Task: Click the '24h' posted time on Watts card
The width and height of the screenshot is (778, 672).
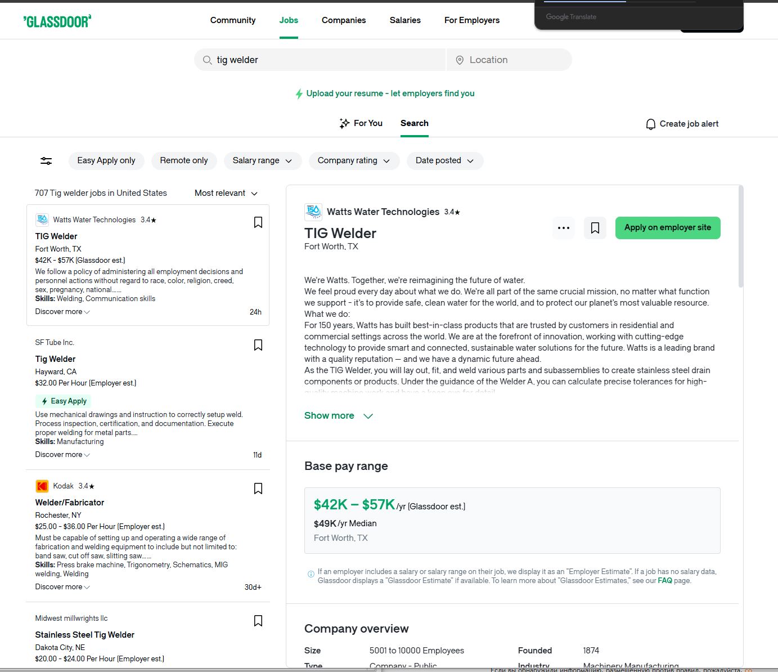Action: (x=255, y=312)
